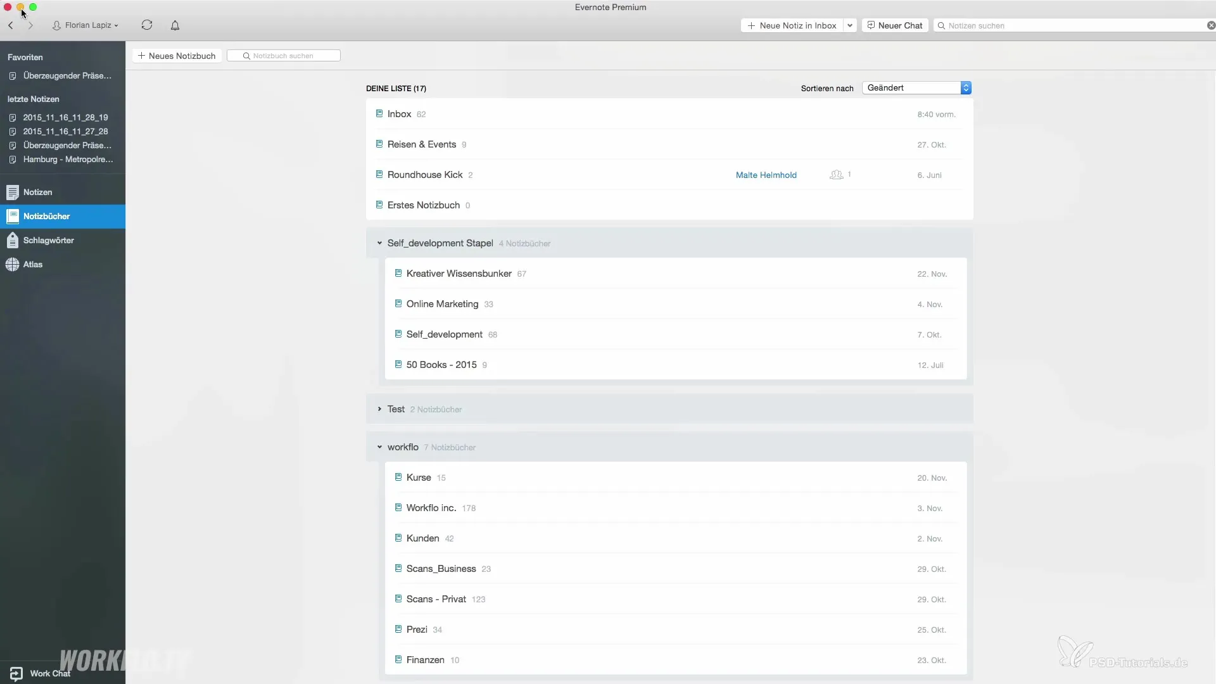Open the Roundhouse Kick notebook
This screenshot has width=1216, height=684.
(x=669, y=175)
